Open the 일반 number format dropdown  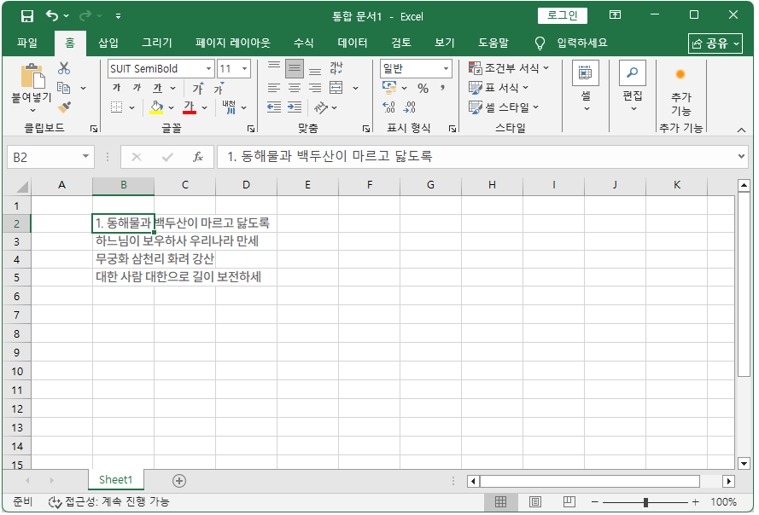coord(446,69)
